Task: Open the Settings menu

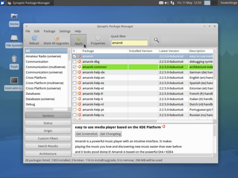Action: pos(65,31)
